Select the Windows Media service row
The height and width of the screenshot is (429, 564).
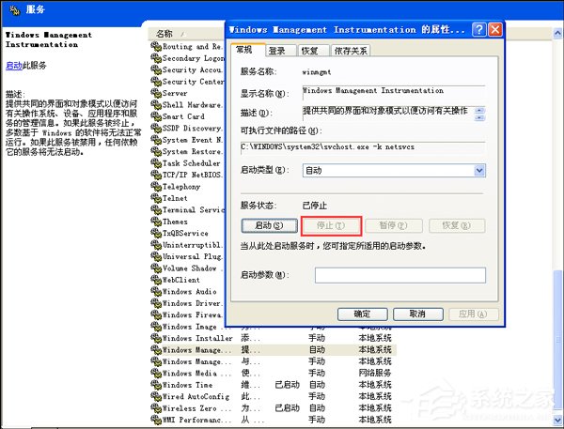tap(274, 373)
